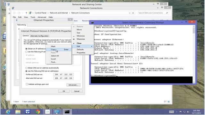Select Obtain an IP address automatically
Image resolution: width=205 pixels, height=115 pixels.
click(x=26, y=49)
